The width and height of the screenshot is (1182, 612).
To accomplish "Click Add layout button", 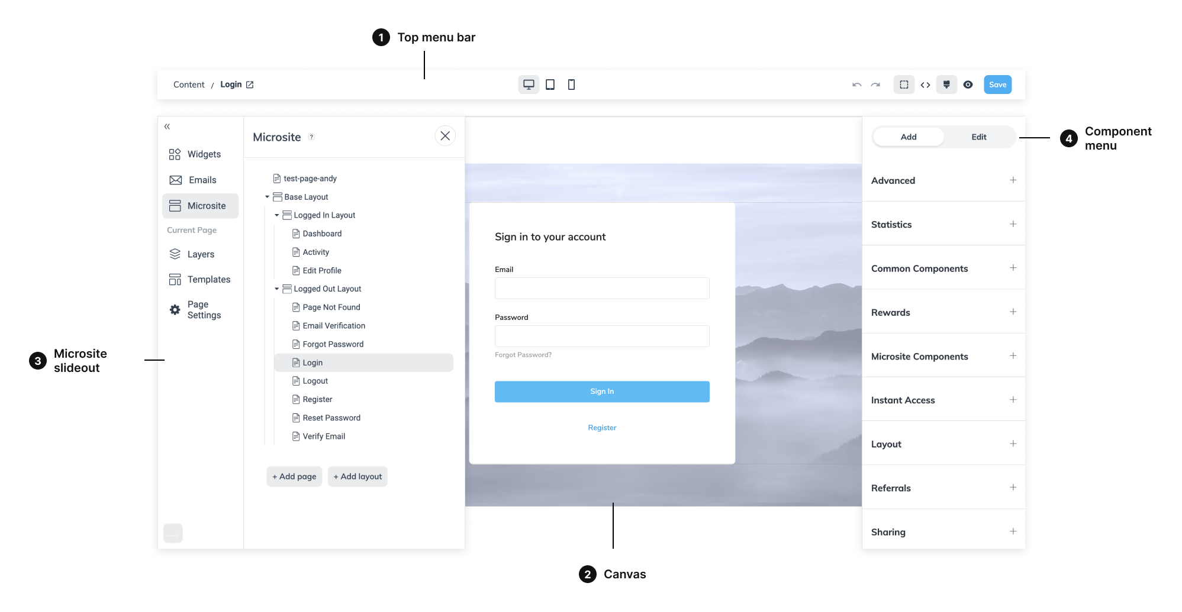I will click(x=358, y=477).
